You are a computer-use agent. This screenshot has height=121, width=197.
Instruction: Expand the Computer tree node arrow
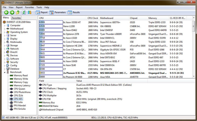[5, 26]
